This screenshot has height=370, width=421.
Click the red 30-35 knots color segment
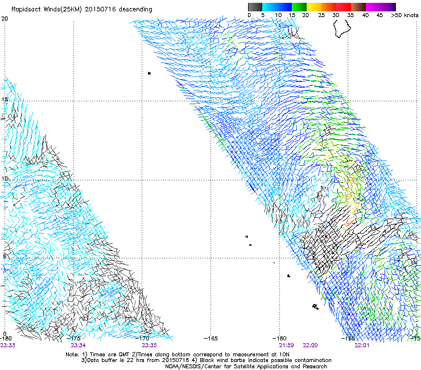[344, 7]
